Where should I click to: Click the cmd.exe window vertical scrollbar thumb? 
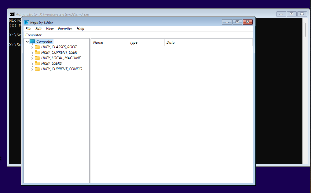pos(306,30)
